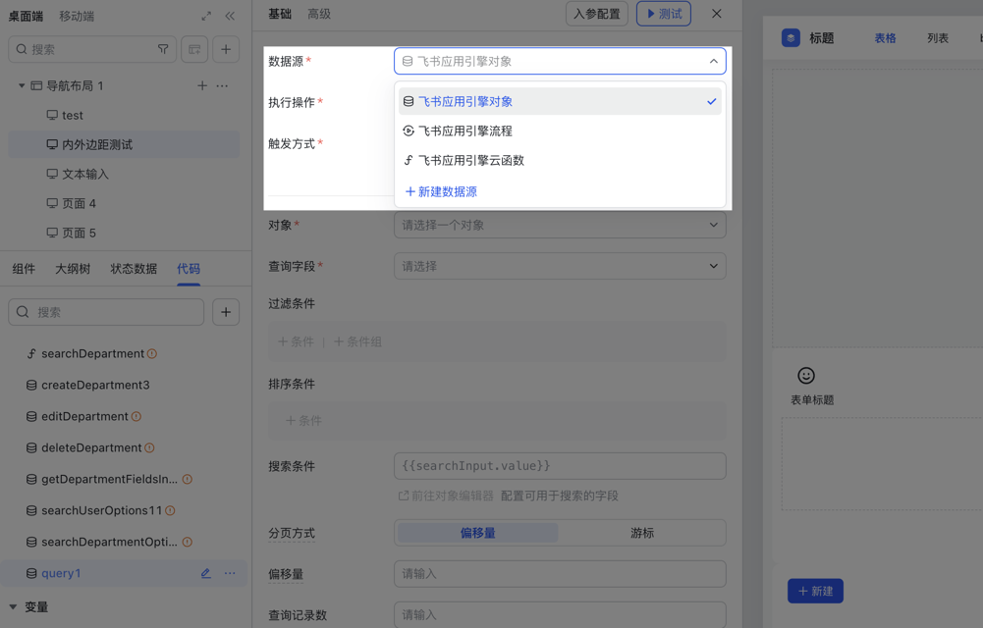Click the filter icon in page search box

[163, 49]
